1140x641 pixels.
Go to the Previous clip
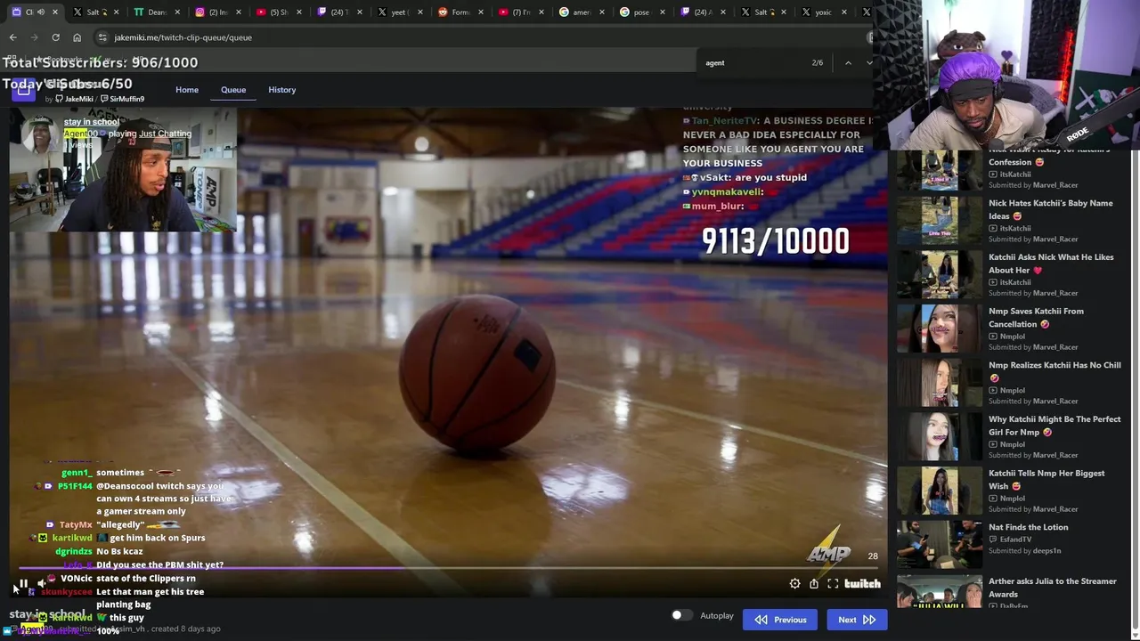click(x=780, y=620)
